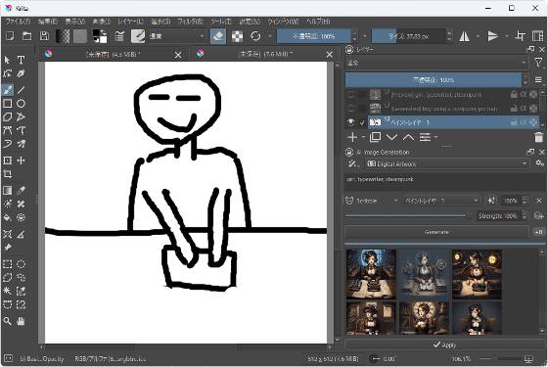
Task: Open the Digital Artwork style dropdown
Action: [446, 163]
